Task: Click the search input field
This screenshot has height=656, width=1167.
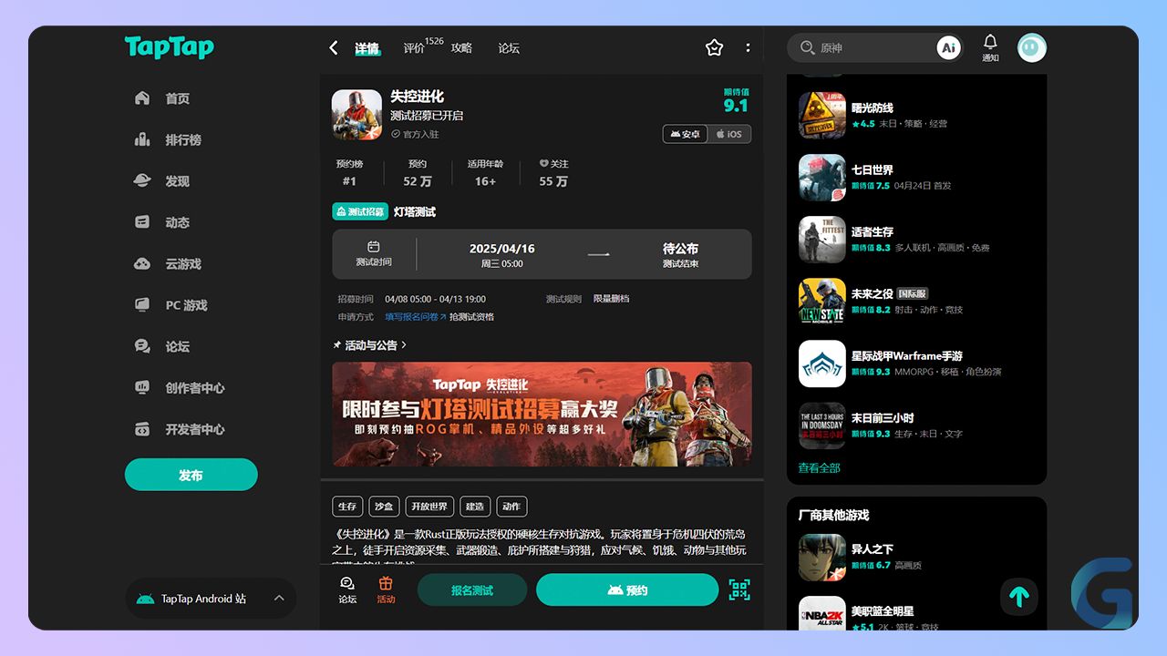Action: pos(873,47)
